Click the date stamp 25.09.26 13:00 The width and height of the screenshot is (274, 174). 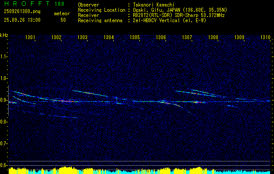click(x=22, y=20)
